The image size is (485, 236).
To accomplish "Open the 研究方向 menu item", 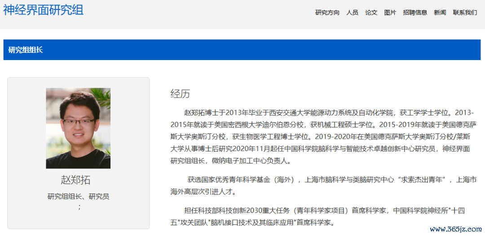I will click(x=327, y=13).
